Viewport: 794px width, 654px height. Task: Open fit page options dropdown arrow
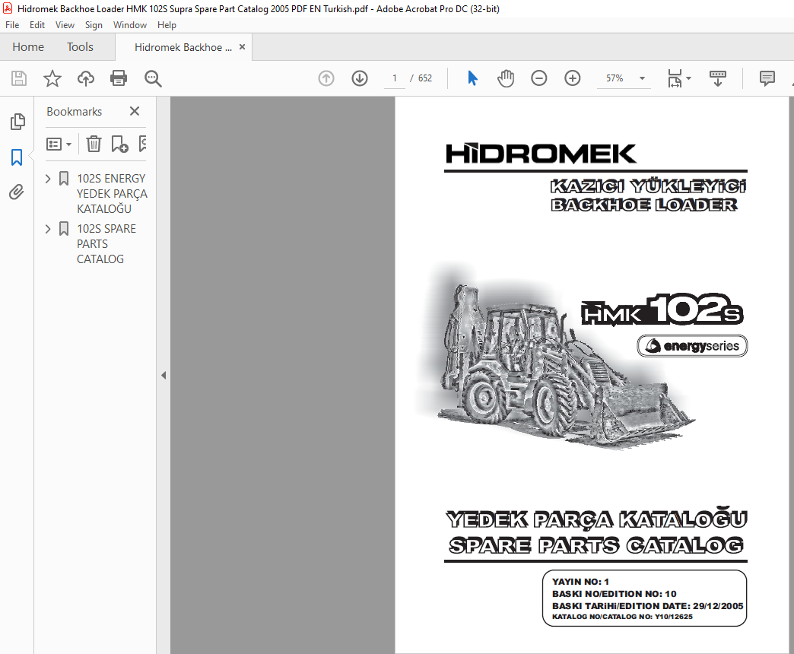pos(689,78)
